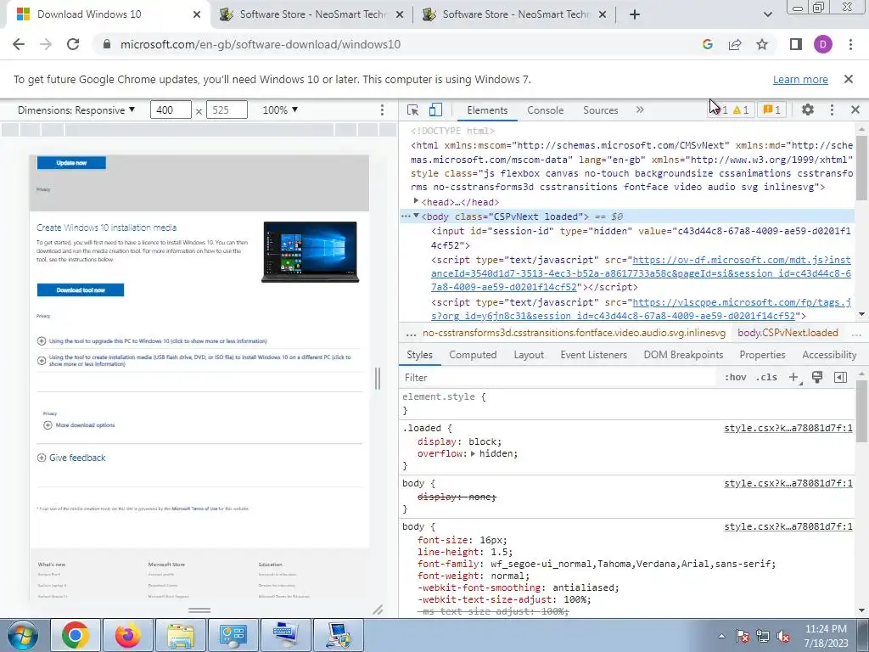Open device toolbar more options menu
This screenshot has height=652, width=869.
point(382,110)
